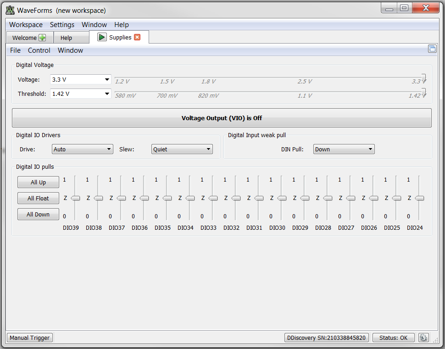Expand the Drive dropdown set to Auto

click(83, 149)
